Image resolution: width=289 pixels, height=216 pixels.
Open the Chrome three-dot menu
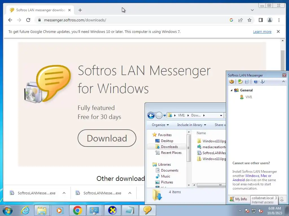click(279, 20)
